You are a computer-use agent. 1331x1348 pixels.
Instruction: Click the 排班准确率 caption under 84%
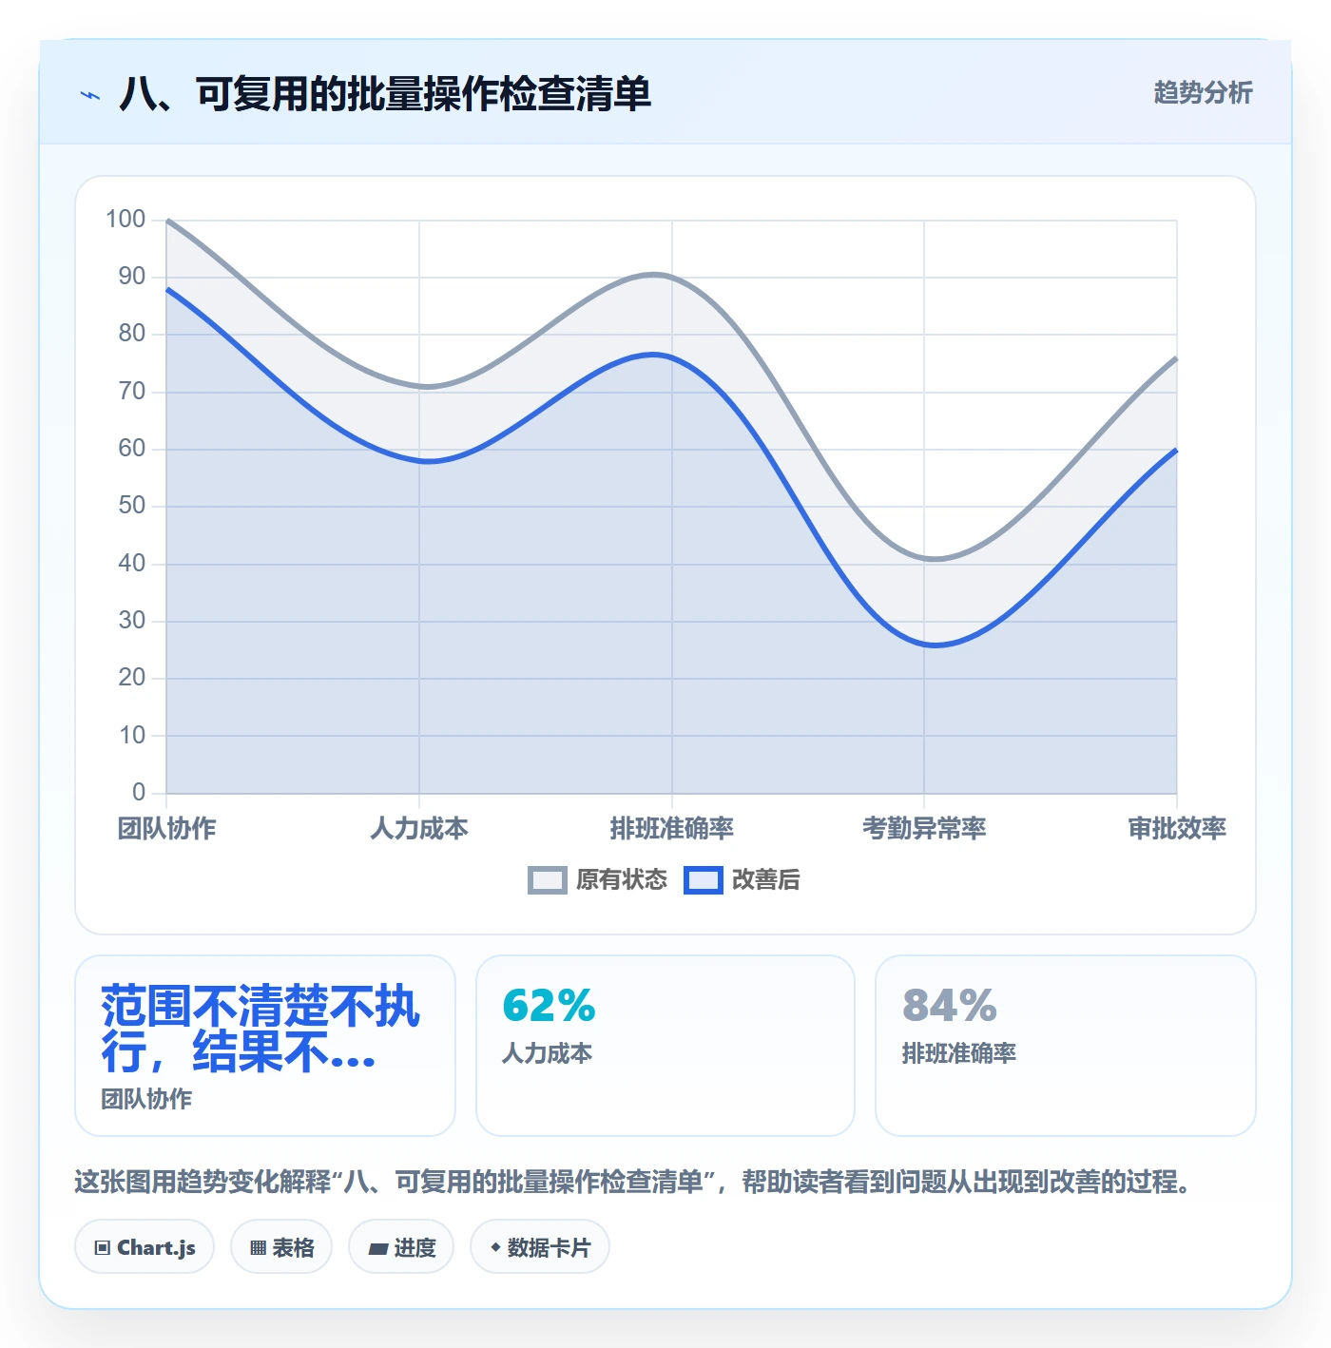[959, 1053]
